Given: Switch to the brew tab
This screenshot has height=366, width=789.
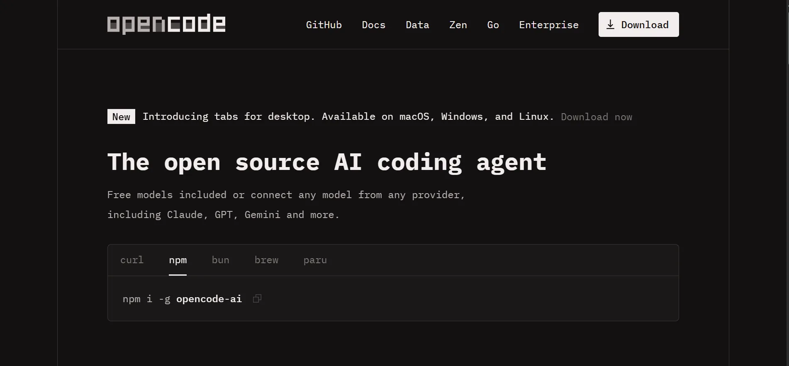Looking at the screenshot, I should tap(266, 260).
